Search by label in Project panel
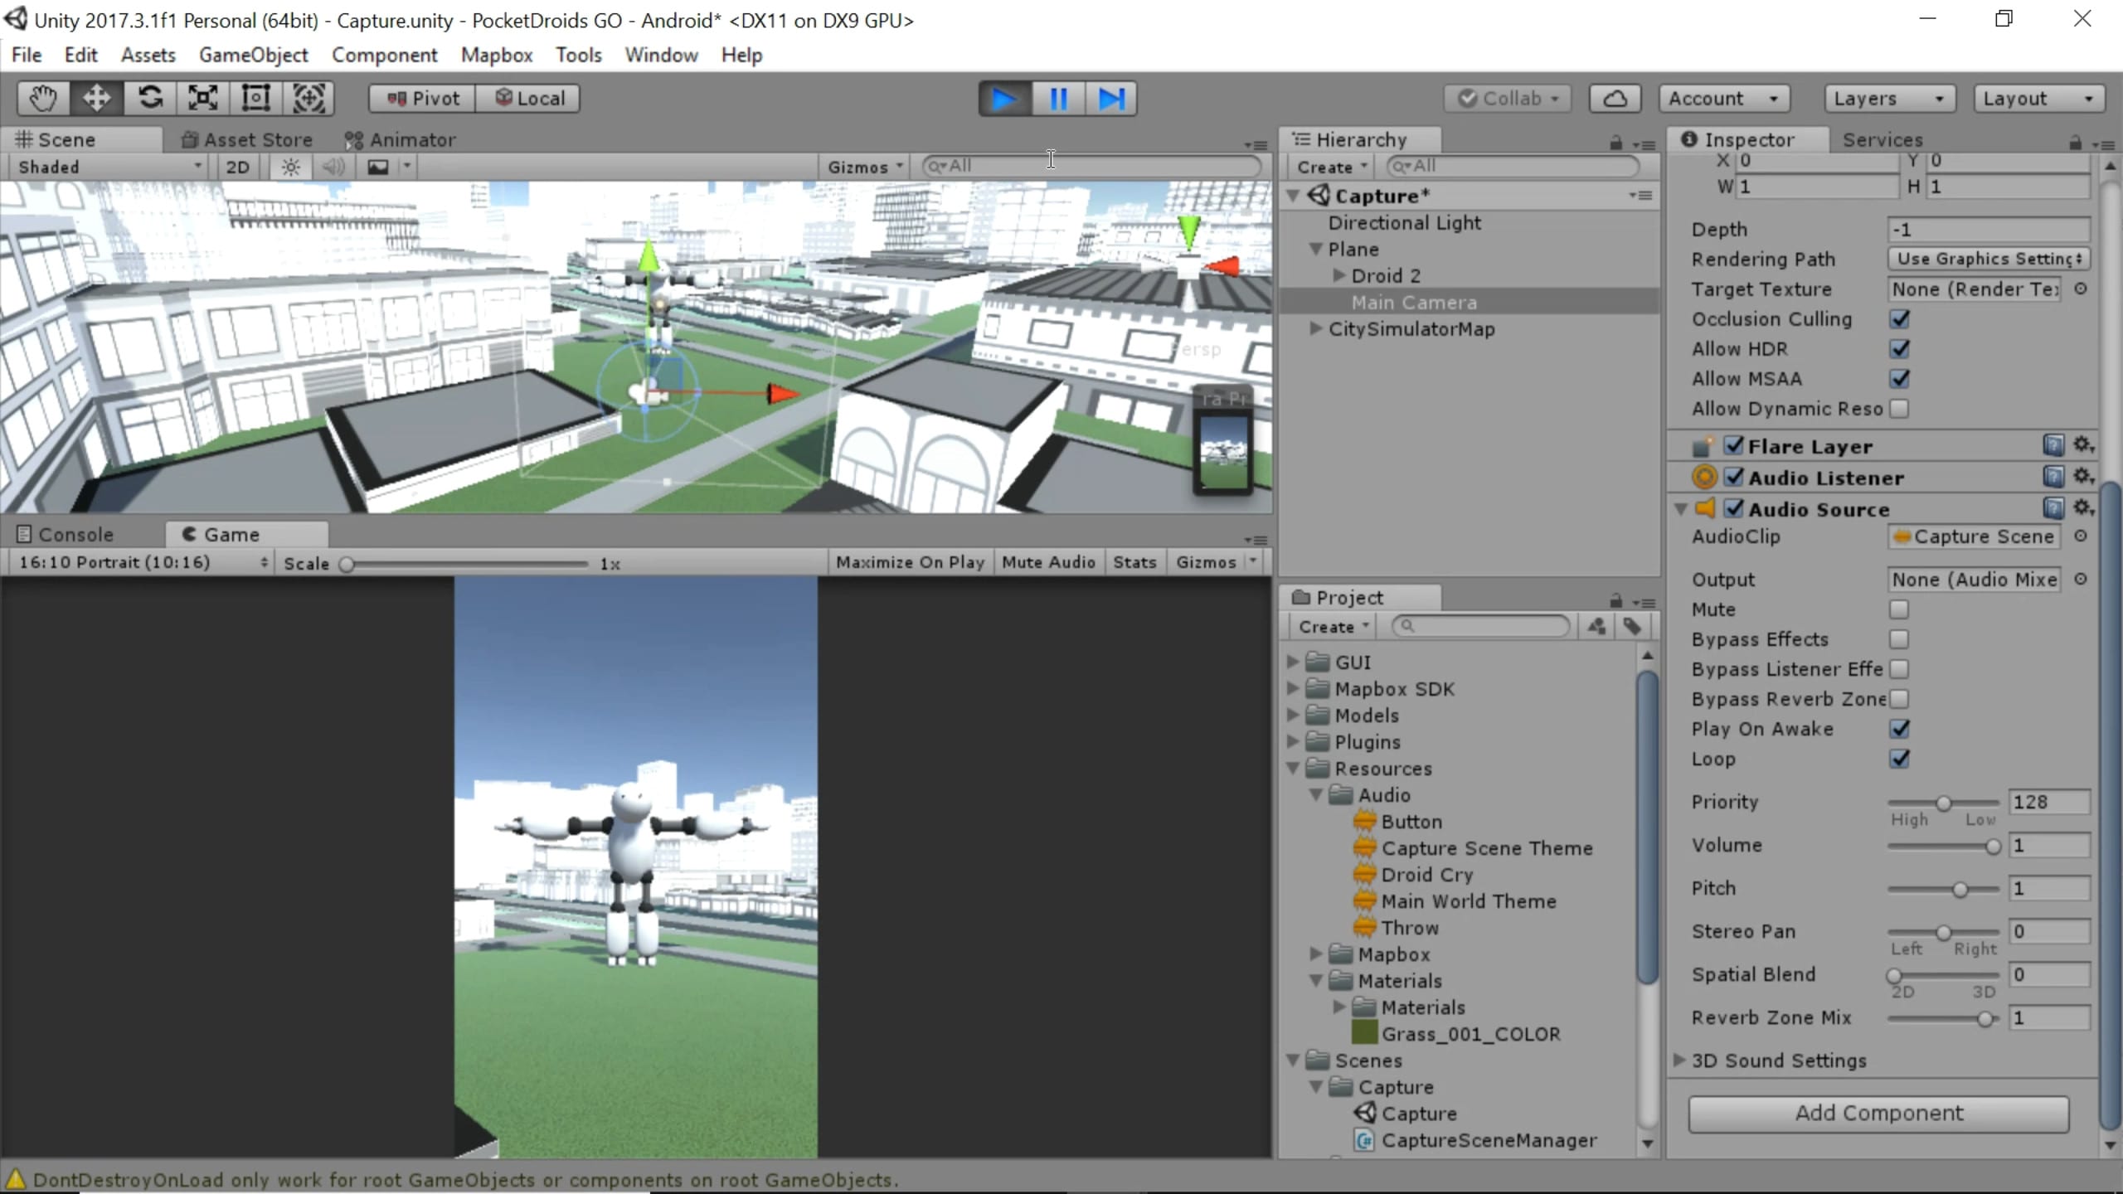This screenshot has width=2123, height=1194. pos(1632,627)
